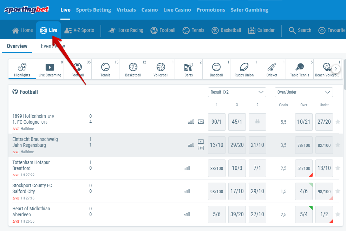This screenshot has width=346, height=231.
Task: Bet on Aberdeen win at 27/10
Action: pyautogui.click(x=257, y=215)
